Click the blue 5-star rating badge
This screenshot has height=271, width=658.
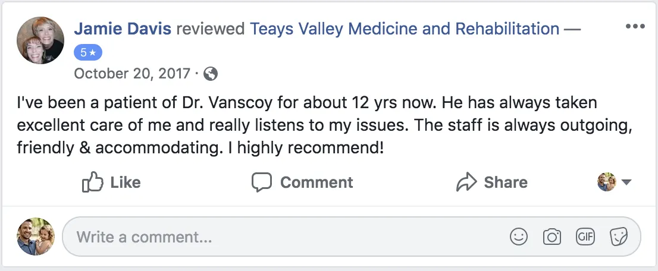[x=88, y=52]
